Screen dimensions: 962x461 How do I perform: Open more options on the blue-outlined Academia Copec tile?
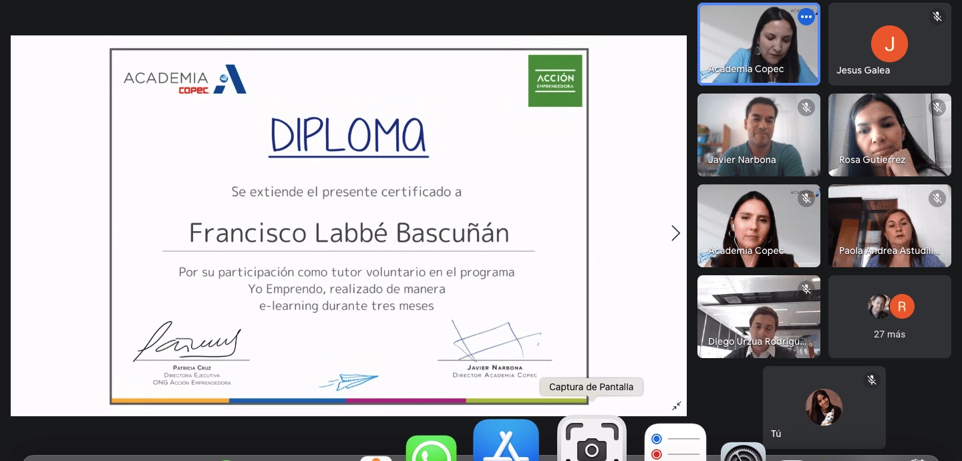[x=806, y=17]
